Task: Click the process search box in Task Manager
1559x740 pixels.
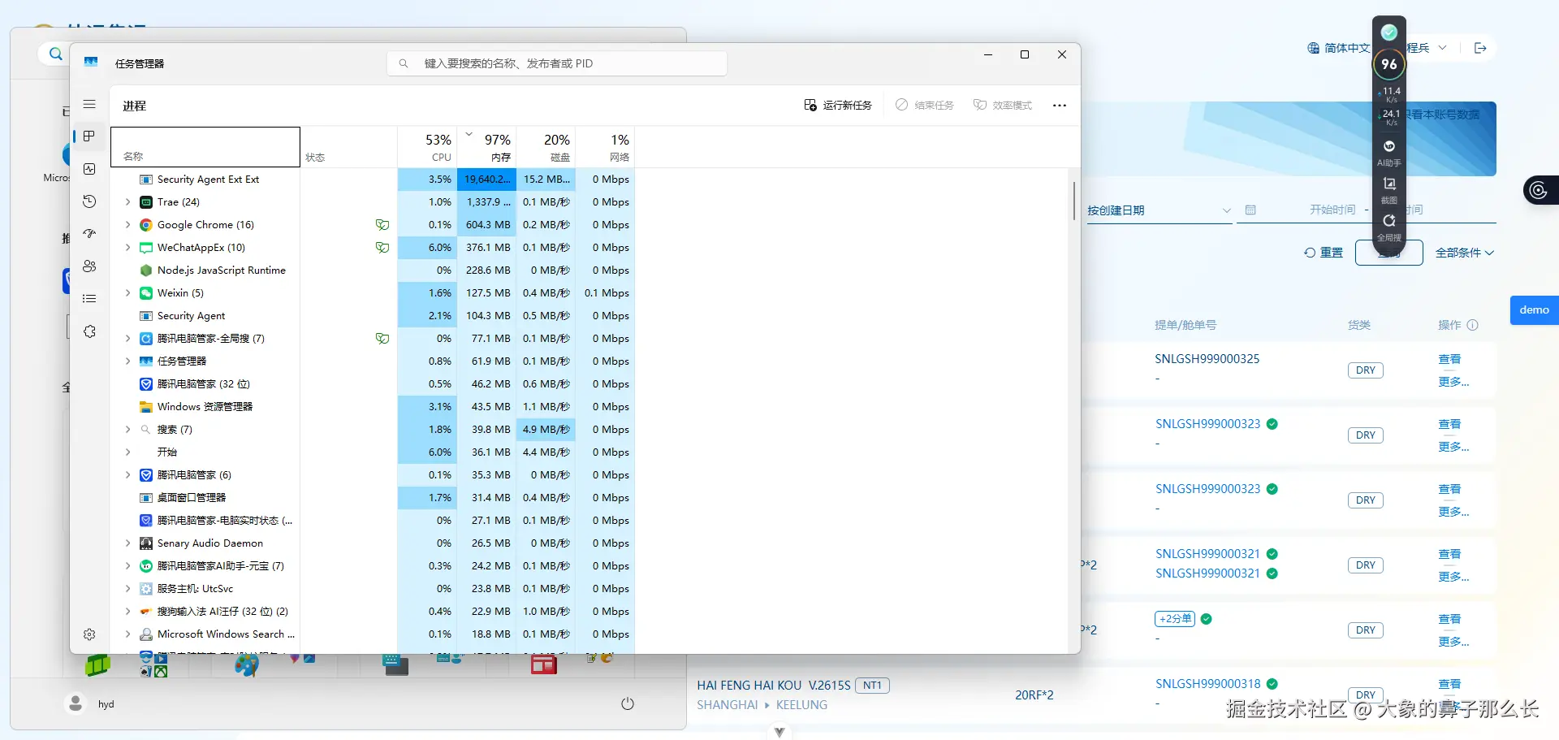Action: [x=556, y=63]
